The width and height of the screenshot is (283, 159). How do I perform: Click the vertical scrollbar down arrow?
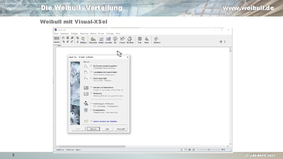(x=230, y=144)
